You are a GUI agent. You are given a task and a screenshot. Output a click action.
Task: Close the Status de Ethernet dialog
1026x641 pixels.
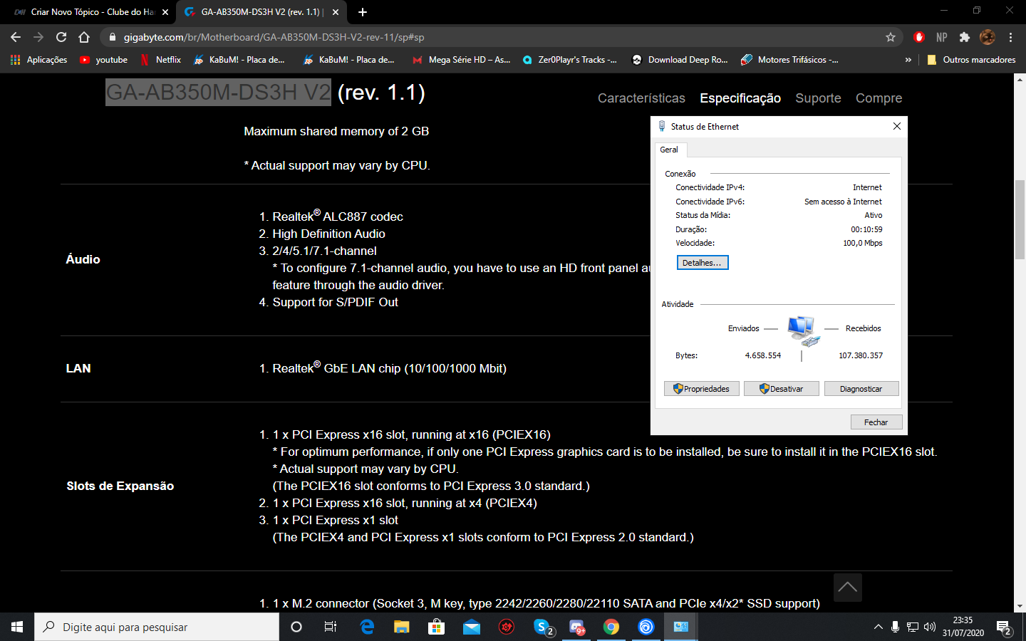click(x=896, y=126)
